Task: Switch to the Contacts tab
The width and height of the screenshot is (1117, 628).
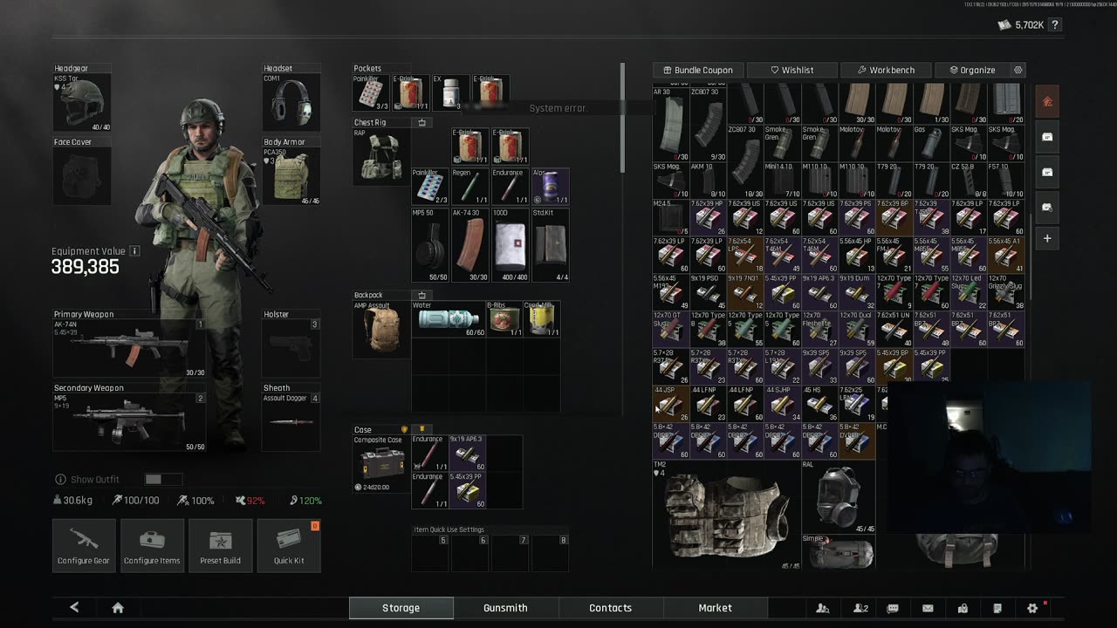Action: click(x=610, y=608)
